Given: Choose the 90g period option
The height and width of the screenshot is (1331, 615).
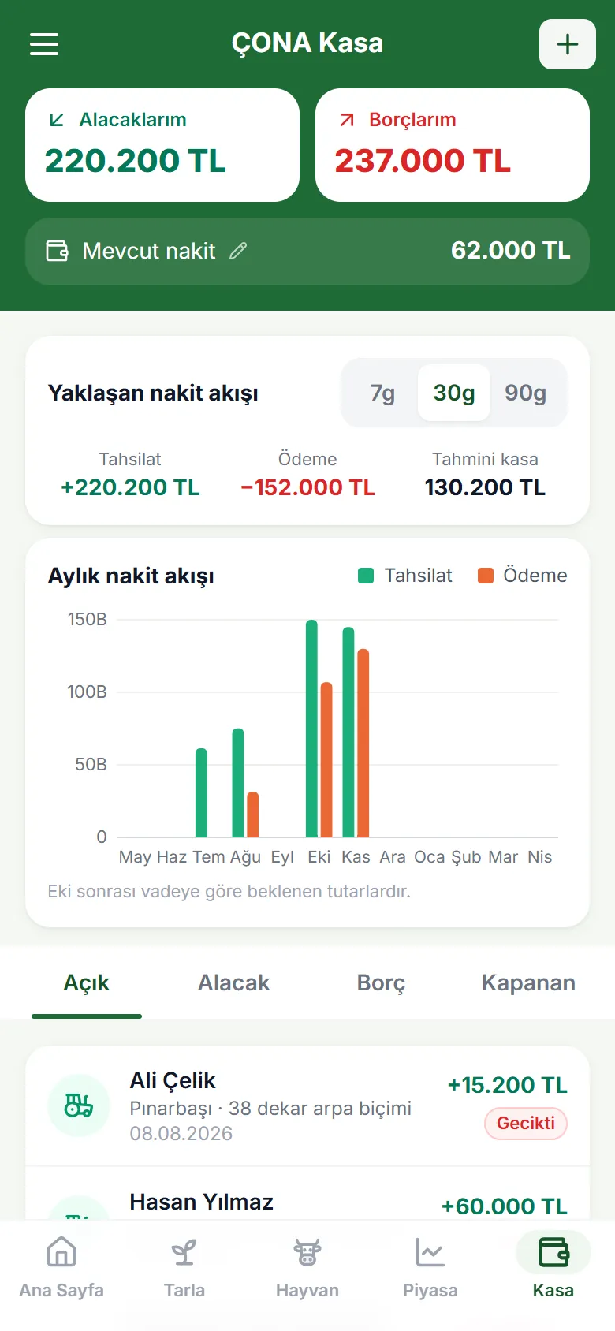Looking at the screenshot, I should tap(526, 393).
